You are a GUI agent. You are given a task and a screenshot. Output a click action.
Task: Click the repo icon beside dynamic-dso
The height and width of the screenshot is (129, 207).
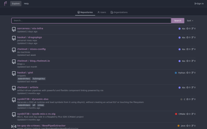(14, 100)
